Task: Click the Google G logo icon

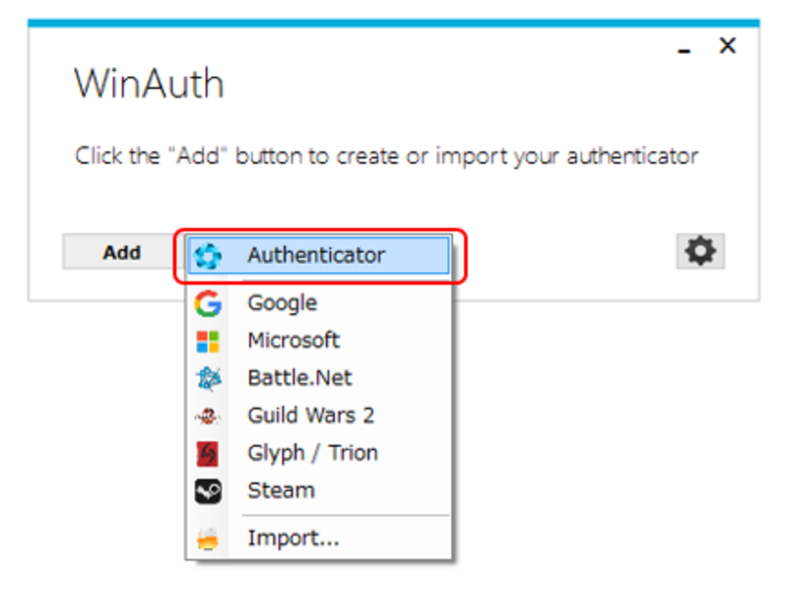Action: click(208, 303)
